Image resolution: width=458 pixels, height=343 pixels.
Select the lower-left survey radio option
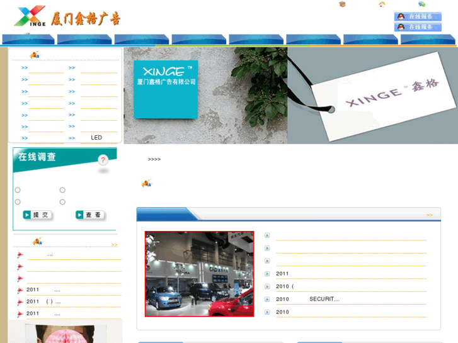pyautogui.click(x=18, y=202)
